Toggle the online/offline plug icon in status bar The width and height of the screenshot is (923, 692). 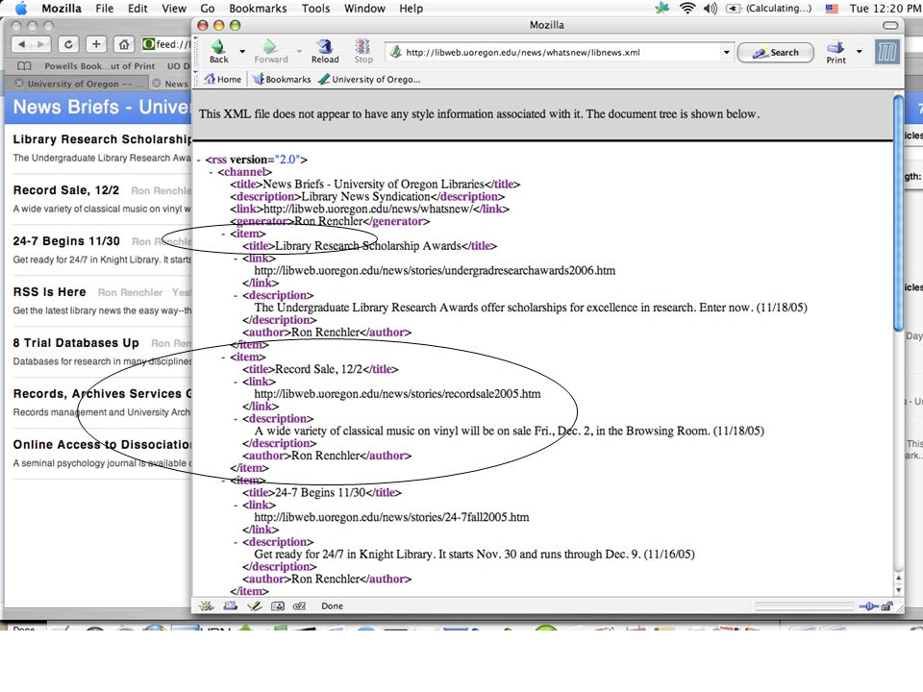tap(869, 606)
